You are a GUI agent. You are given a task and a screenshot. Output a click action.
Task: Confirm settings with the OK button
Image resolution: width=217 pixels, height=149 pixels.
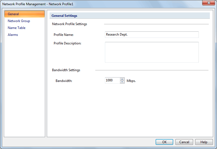[x=164, y=142]
